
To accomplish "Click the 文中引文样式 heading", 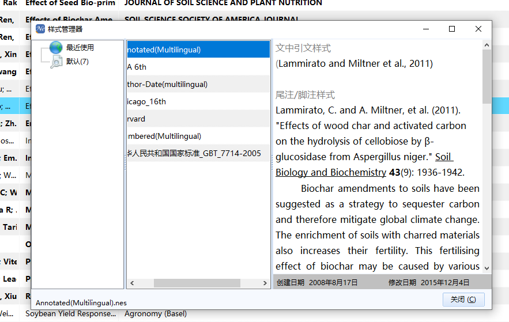I will pyautogui.click(x=303, y=48).
